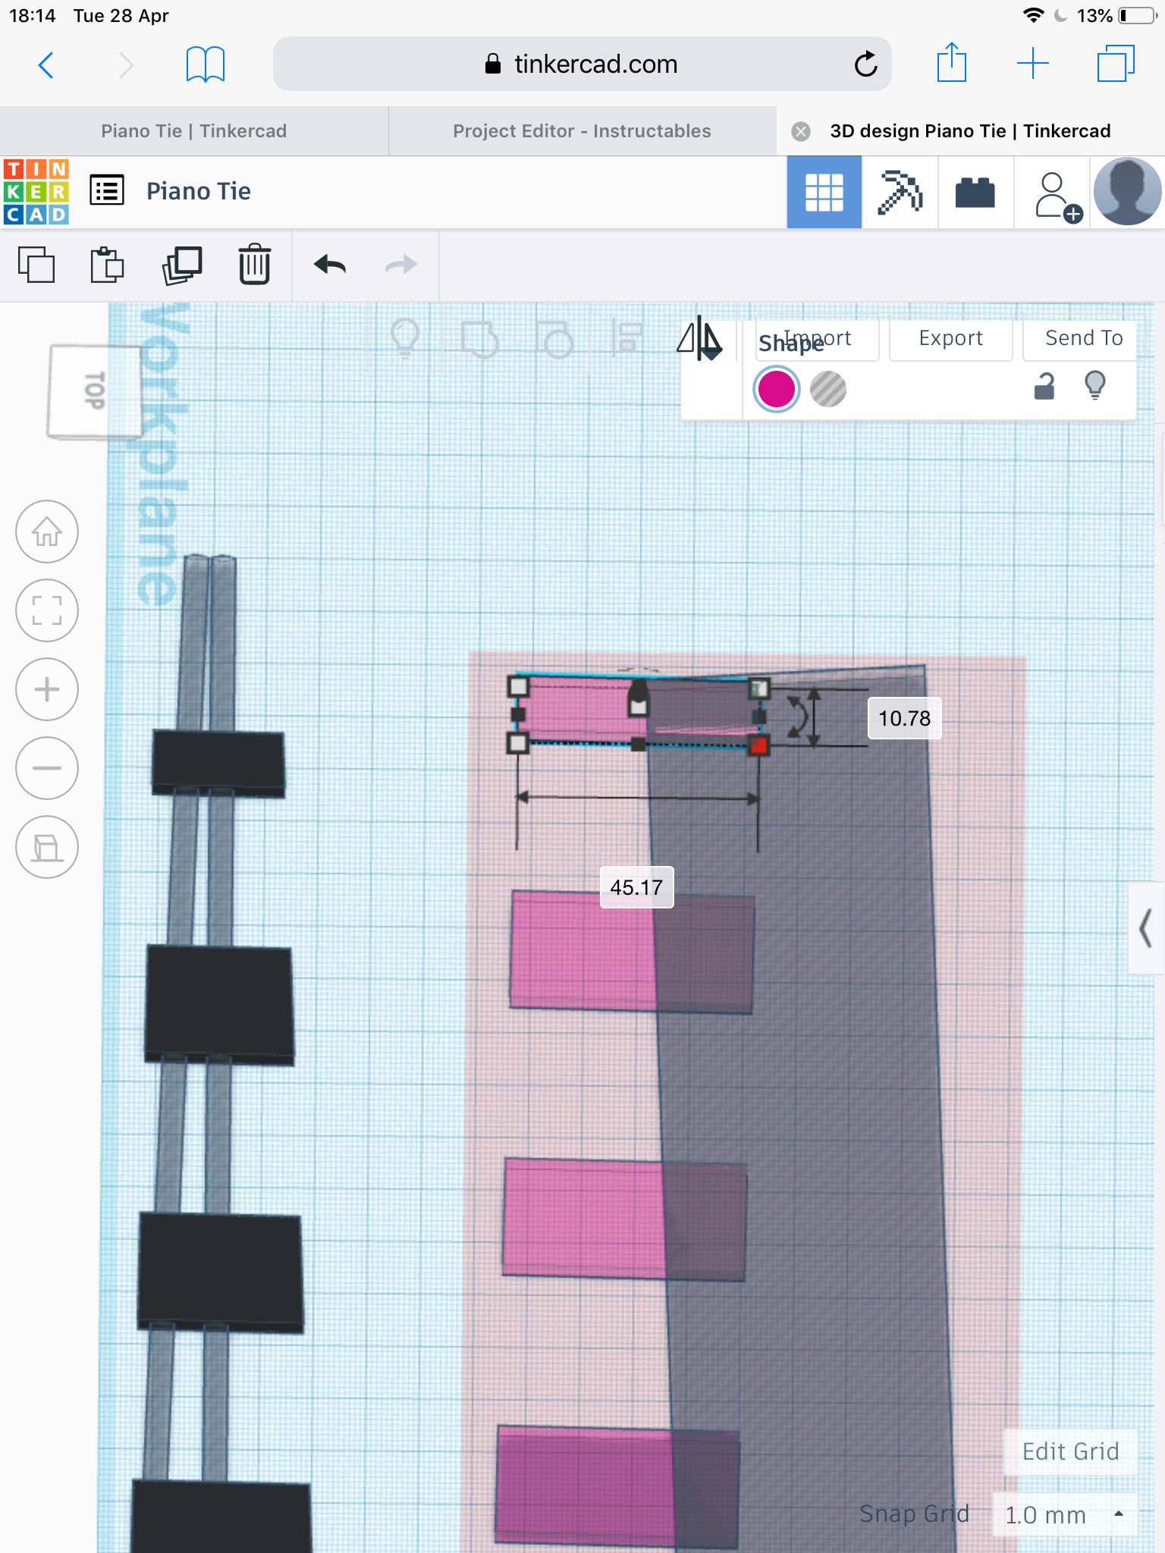The width and height of the screenshot is (1165, 1553).
Task: Go back with Safari back arrow
Action: 46,65
